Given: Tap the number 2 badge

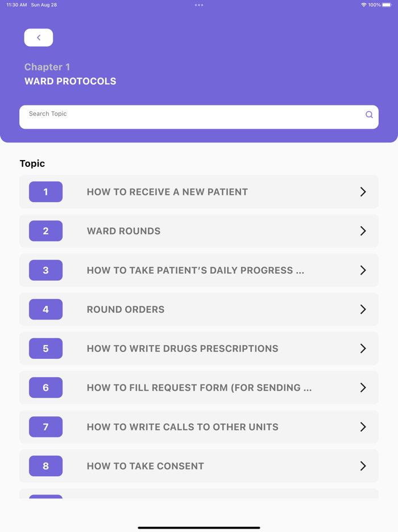Looking at the screenshot, I should point(45,231).
